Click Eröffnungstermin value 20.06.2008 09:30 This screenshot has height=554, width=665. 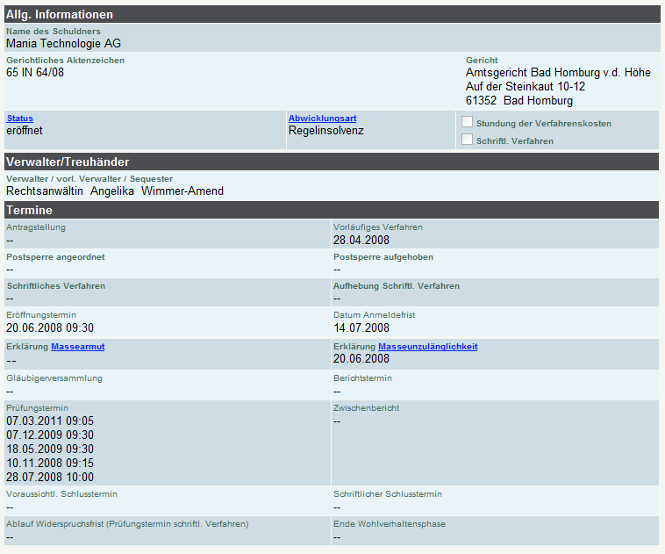pos(50,327)
